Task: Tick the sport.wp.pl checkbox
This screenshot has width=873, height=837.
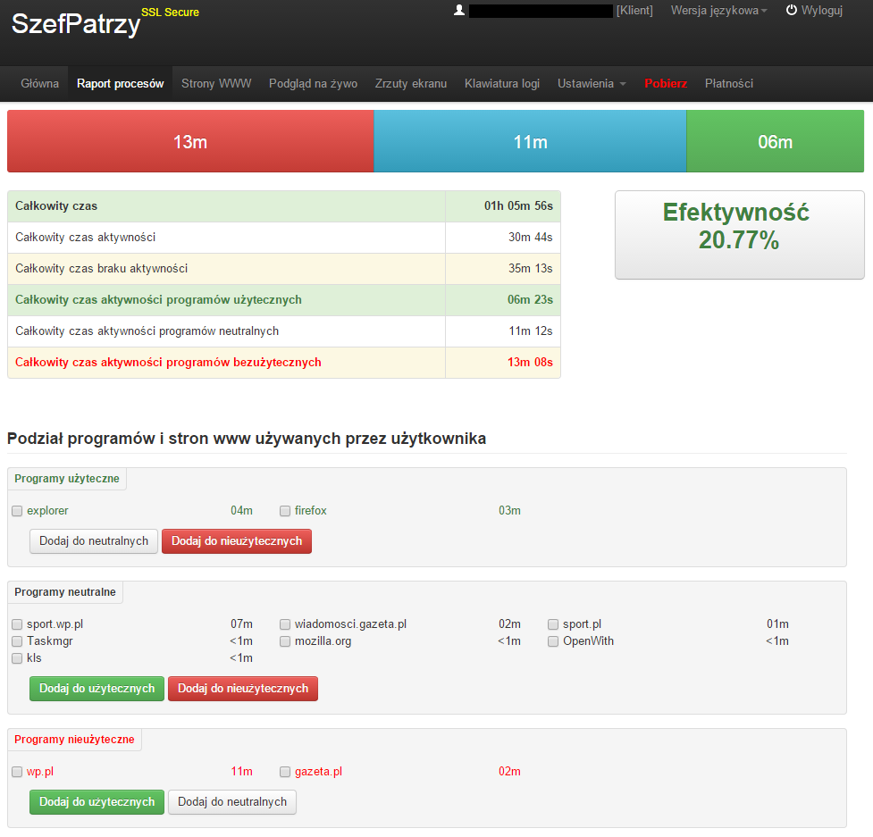Action: pos(17,624)
